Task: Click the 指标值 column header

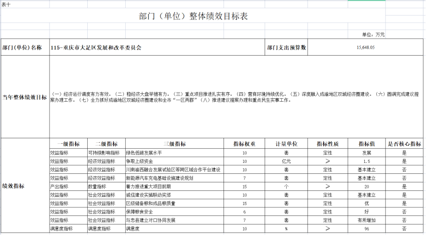Action: click(366, 144)
